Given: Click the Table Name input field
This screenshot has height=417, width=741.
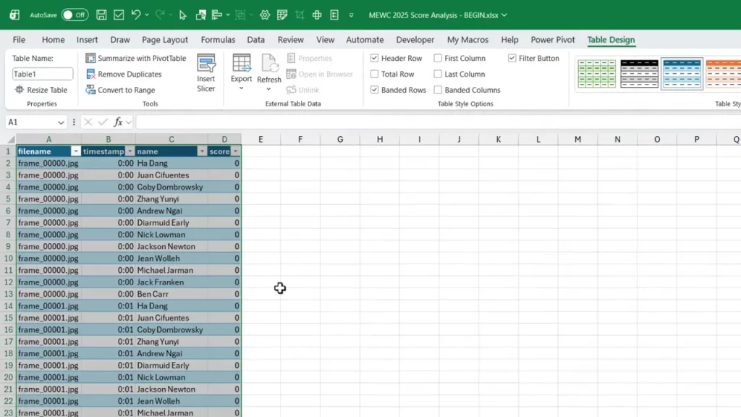Looking at the screenshot, I should (43, 74).
